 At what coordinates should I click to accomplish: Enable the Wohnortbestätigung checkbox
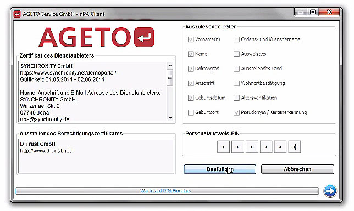236,83
